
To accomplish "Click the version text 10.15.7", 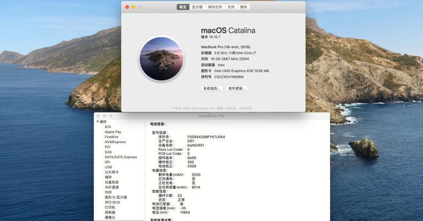I will point(215,37).
